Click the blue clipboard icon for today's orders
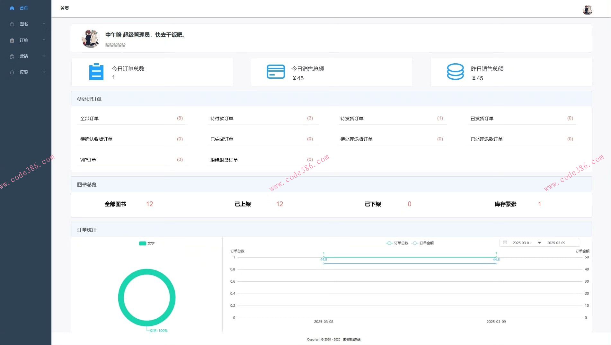 tap(96, 72)
